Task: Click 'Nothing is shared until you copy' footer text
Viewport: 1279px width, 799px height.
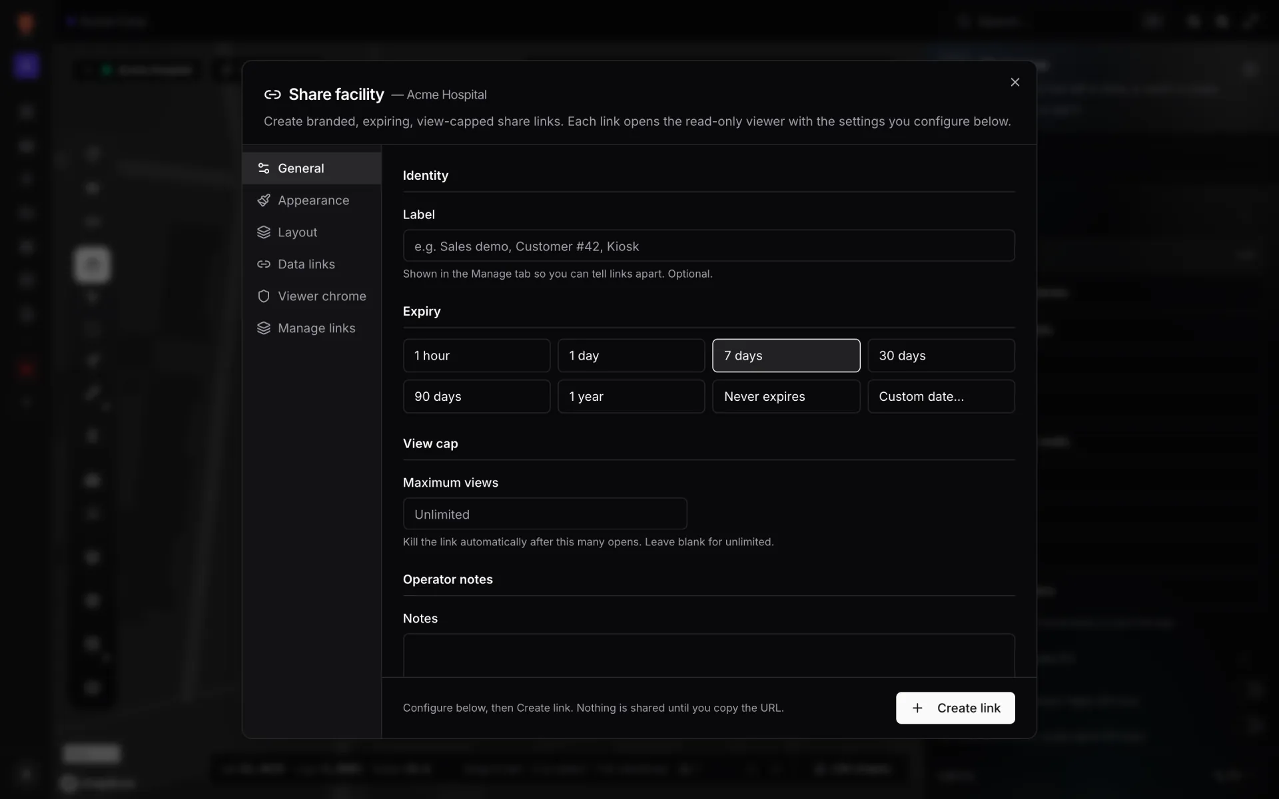Action: [680, 708]
